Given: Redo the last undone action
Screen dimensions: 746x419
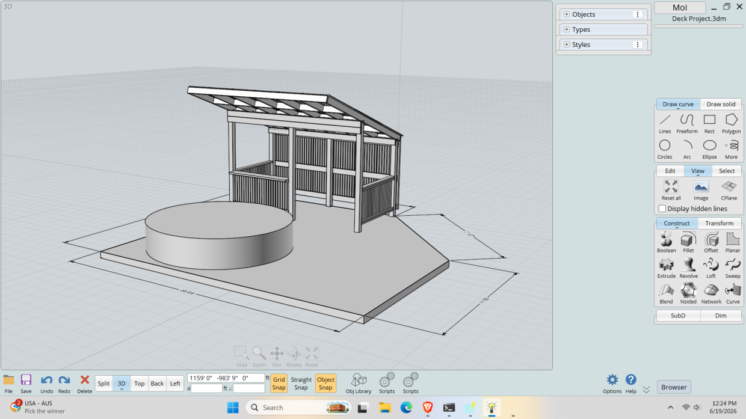Looking at the screenshot, I should [x=64, y=383].
